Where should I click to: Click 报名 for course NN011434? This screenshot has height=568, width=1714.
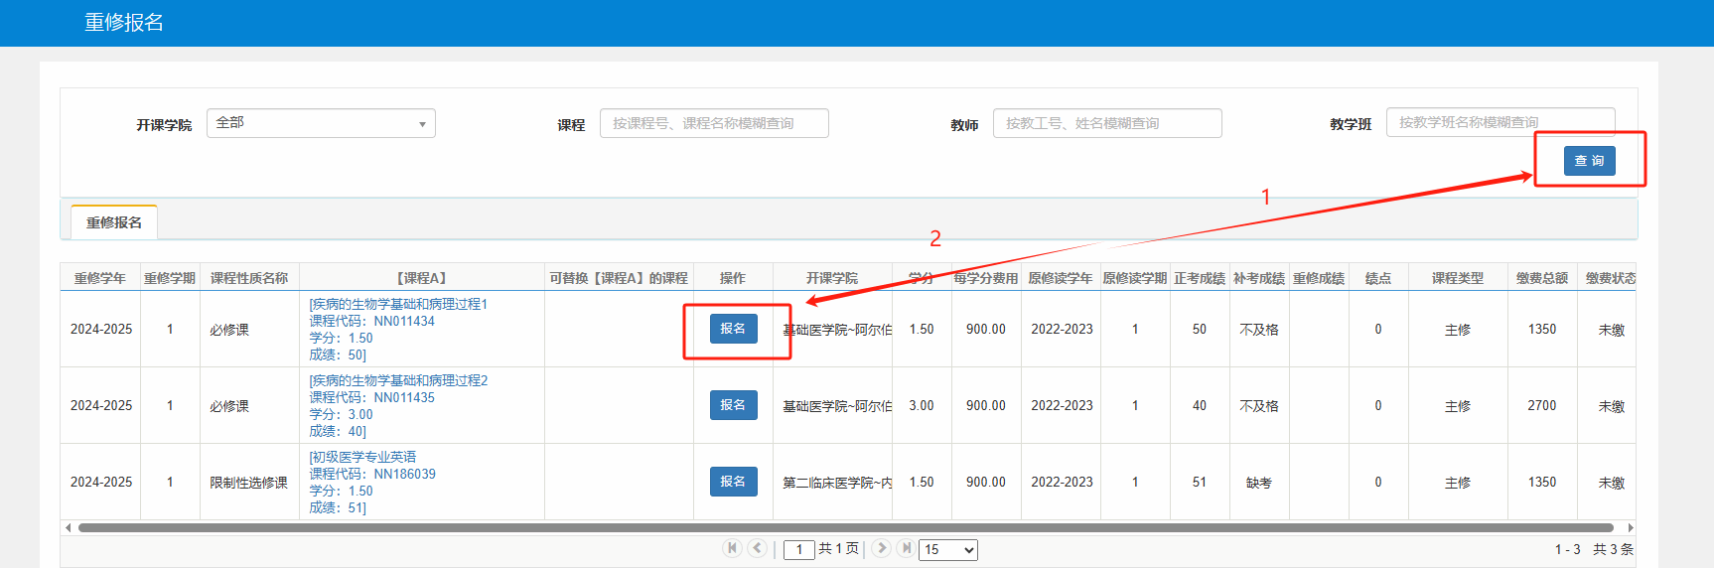[x=733, y=329]
